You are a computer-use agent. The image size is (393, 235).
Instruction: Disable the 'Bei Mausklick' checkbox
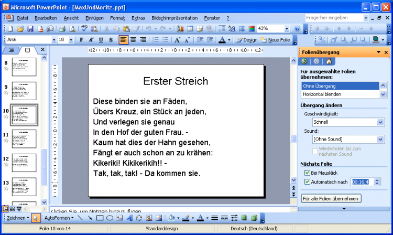[307, 173]
